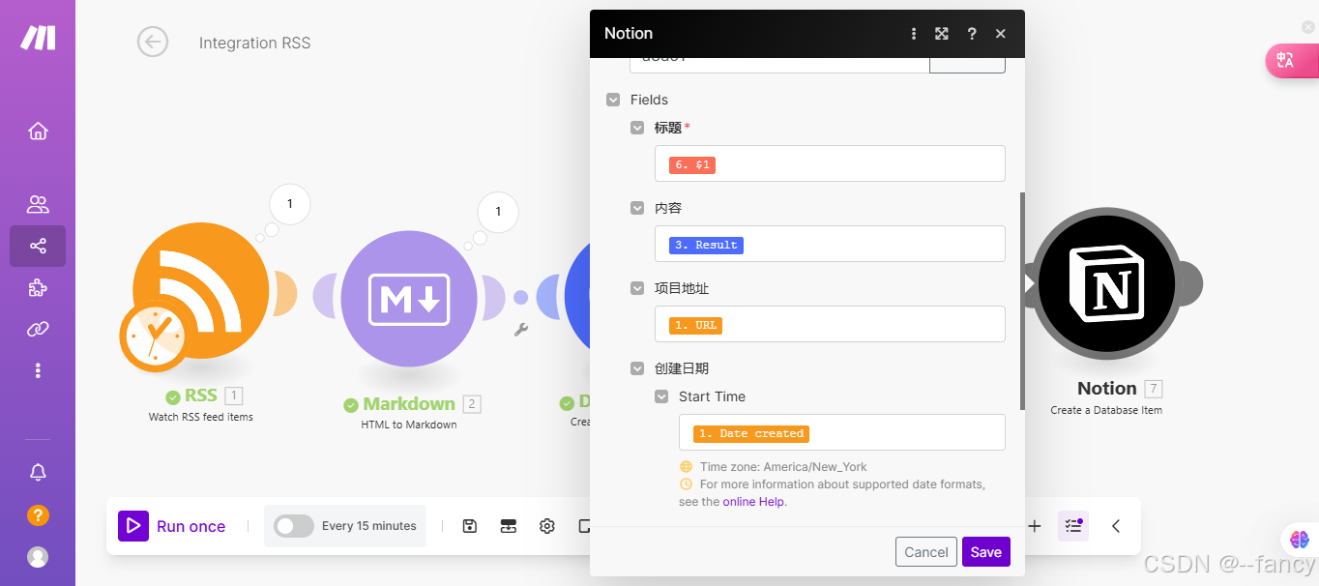
Task: Open the user profile avatar
Action: tap(38, 557)
